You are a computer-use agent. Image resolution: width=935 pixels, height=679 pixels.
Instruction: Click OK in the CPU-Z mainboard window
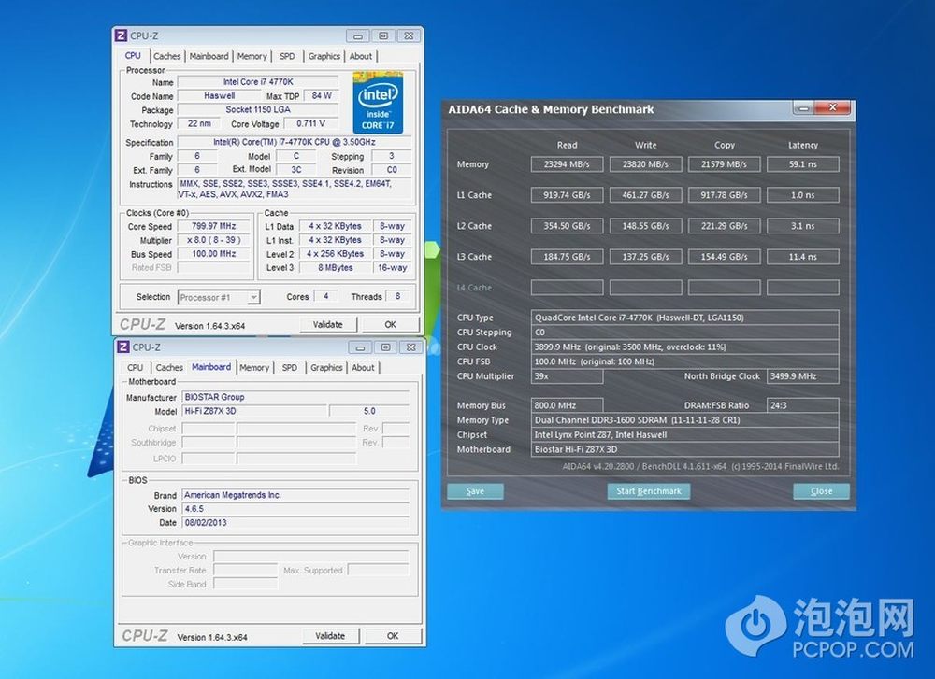[x=393, y=636]
